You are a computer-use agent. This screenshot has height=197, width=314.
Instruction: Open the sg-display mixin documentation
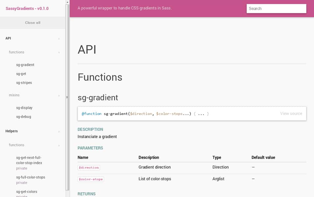(24, 107)
